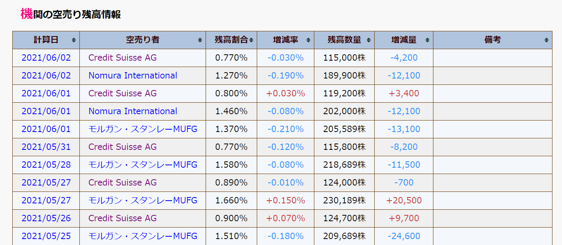
Task: Click the 2021/06/01 date for Credit Suisse AG
Action: 46,94
